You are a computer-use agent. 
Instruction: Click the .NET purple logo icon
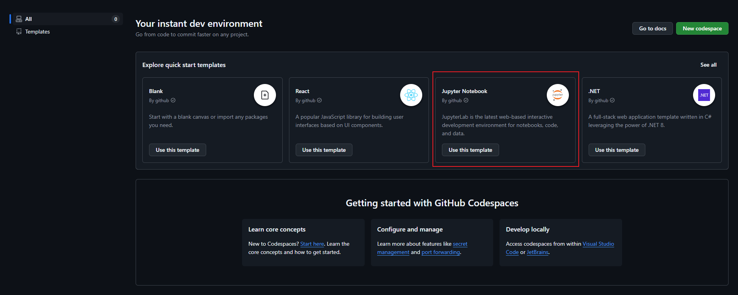click(x=704, y=95)
